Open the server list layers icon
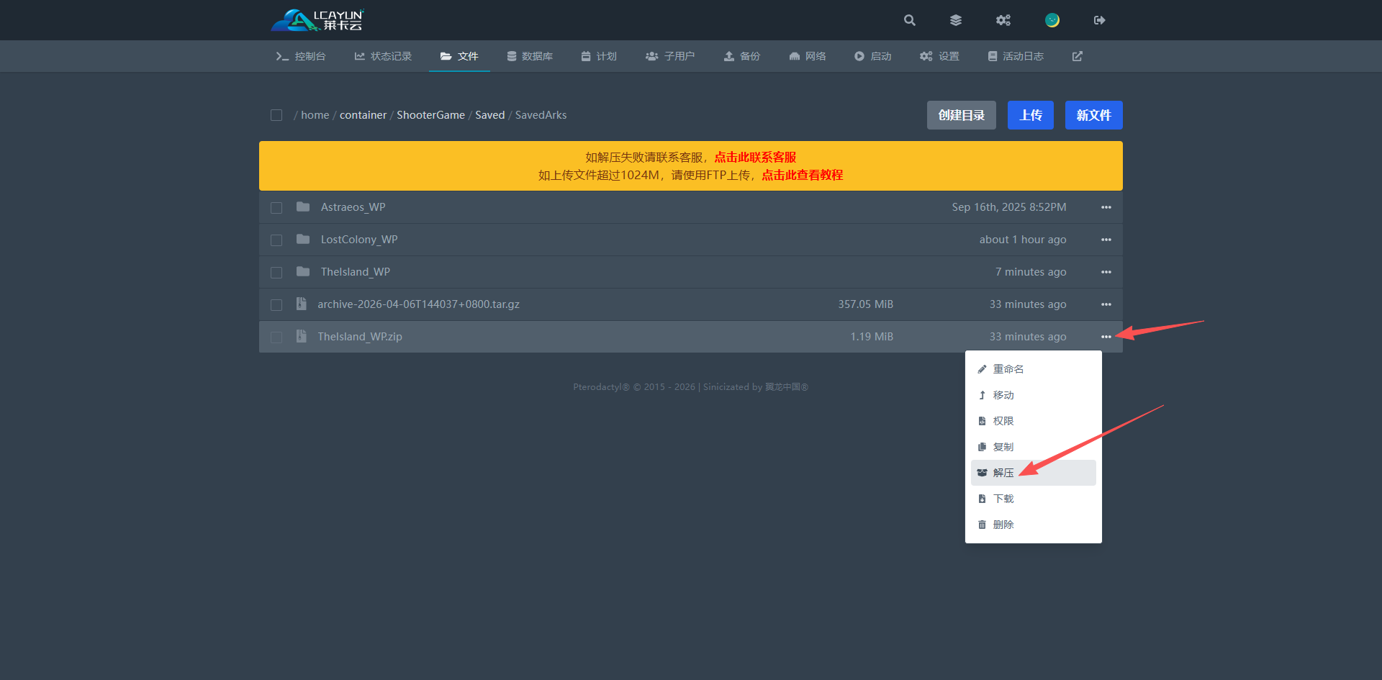 point(956,20)
